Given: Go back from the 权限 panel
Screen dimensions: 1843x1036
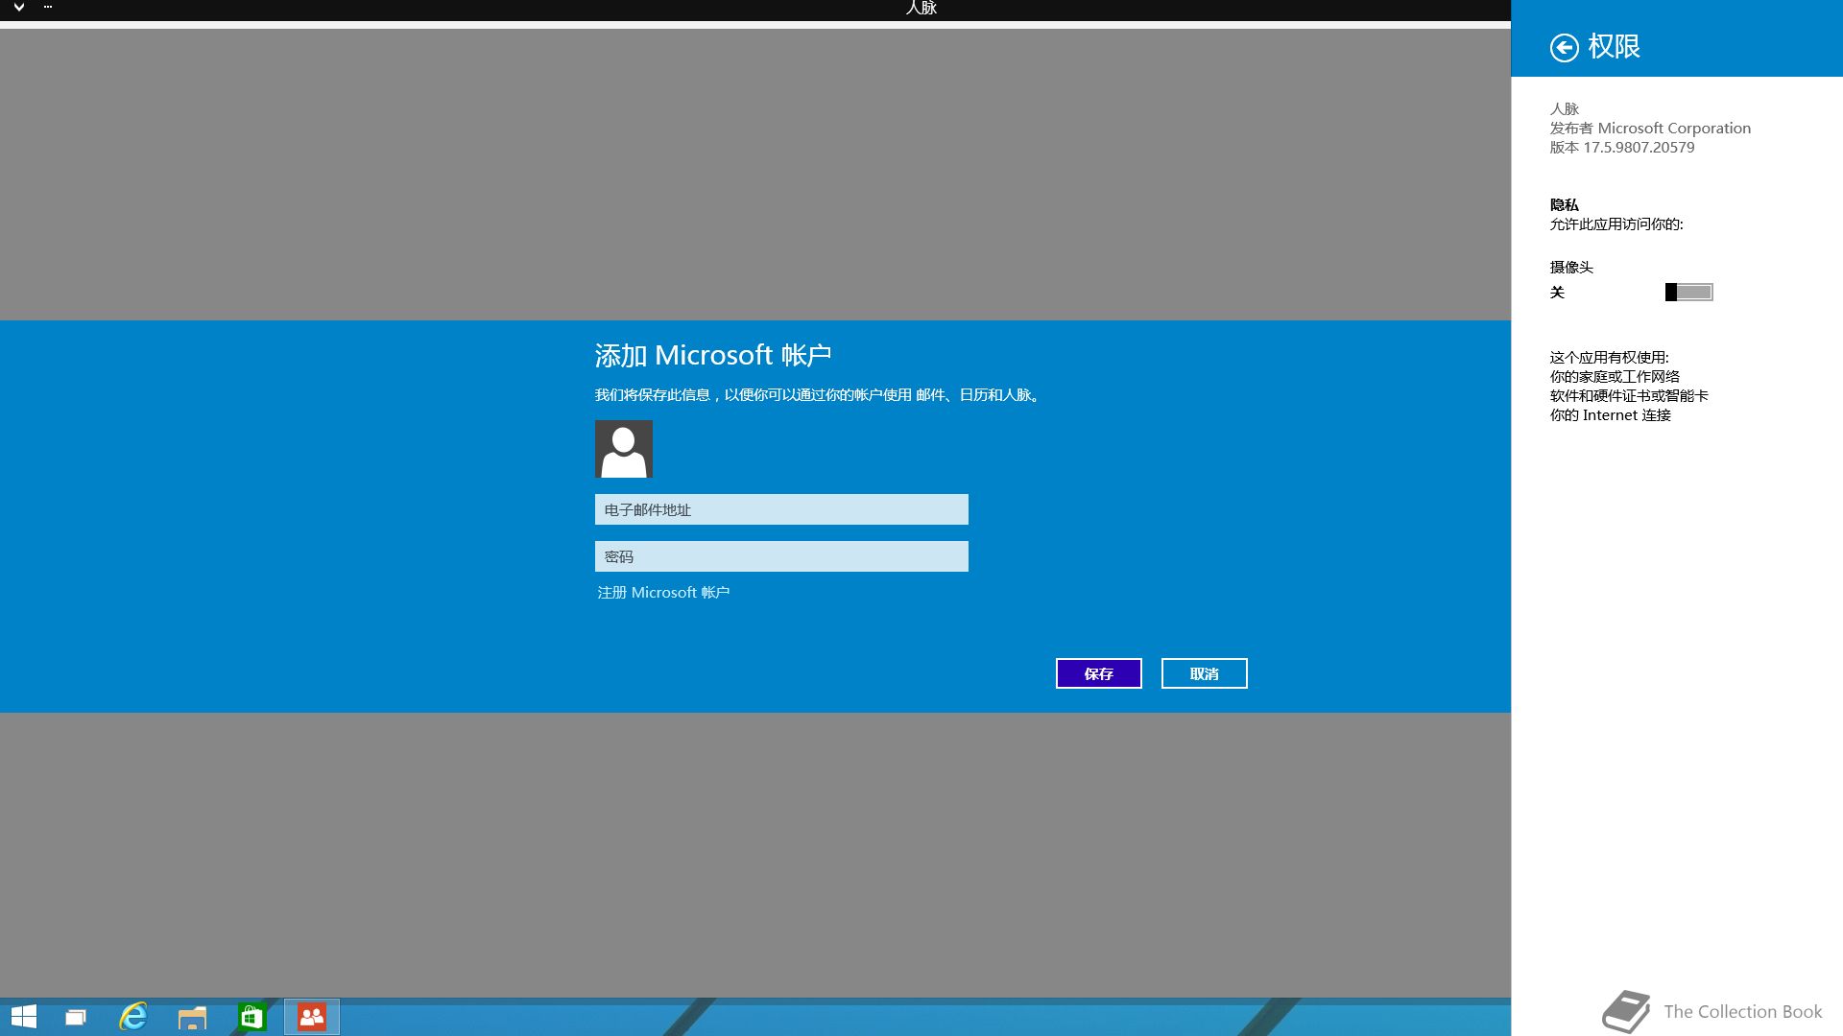Looking at the screenshot, I should point(1564,47).
